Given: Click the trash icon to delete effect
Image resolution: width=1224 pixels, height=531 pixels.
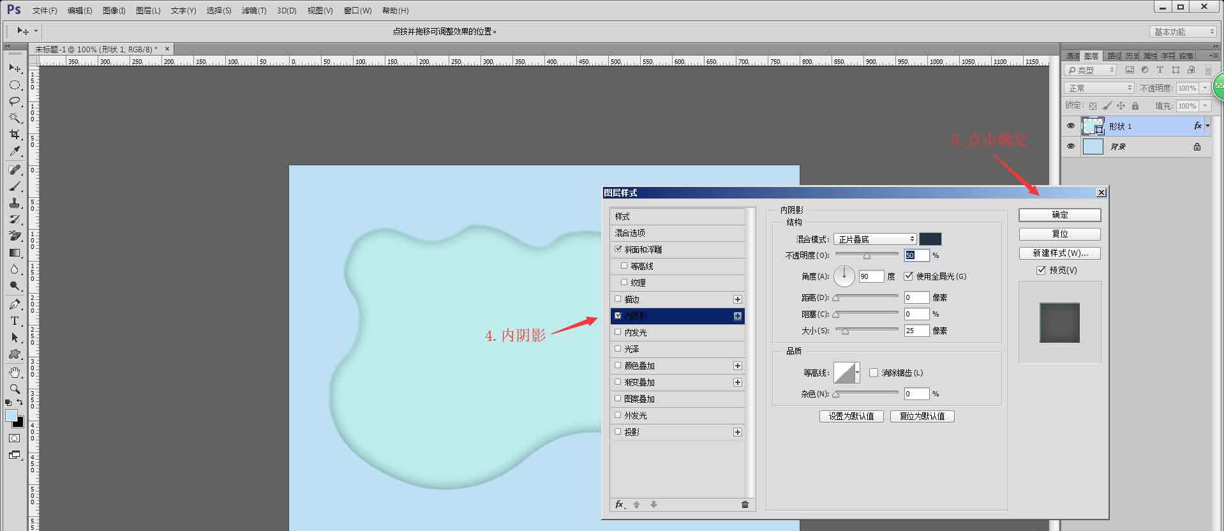Looking at the screenshot, I should pyautogui.click(x=745, y=504).
